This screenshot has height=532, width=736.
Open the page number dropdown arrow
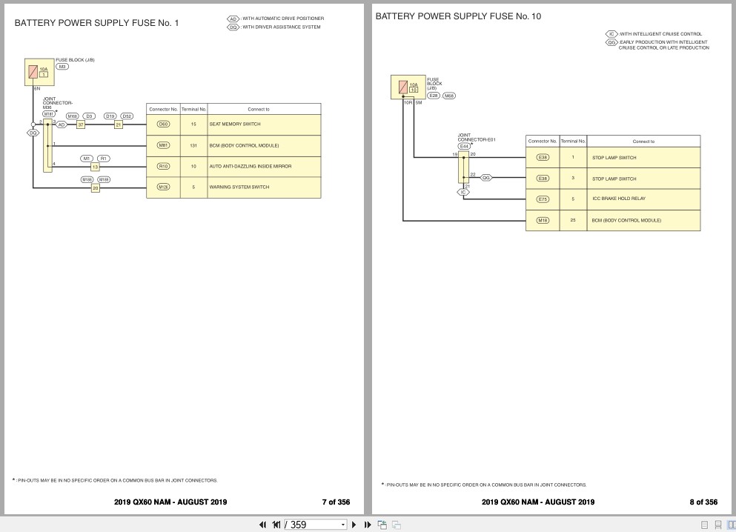pyautogui.click(x=343, y=525)
